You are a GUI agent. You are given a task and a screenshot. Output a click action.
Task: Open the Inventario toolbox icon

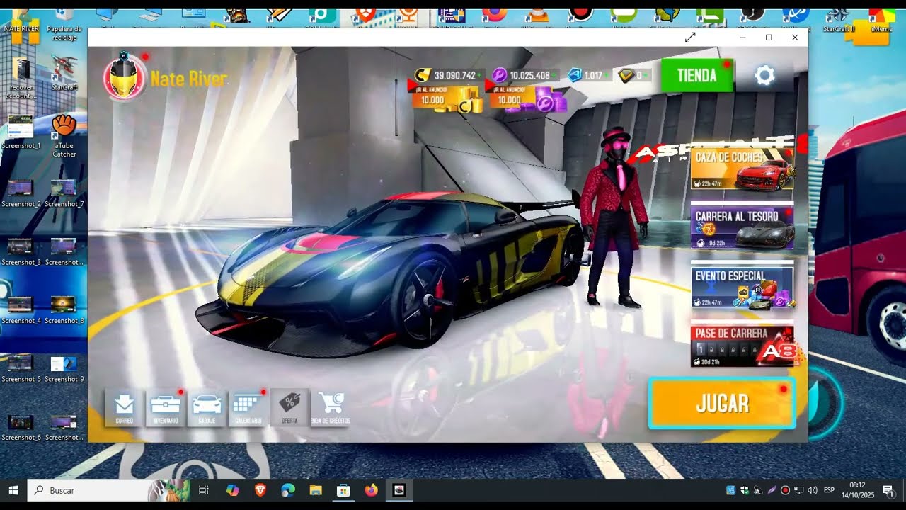pos(165,407)
